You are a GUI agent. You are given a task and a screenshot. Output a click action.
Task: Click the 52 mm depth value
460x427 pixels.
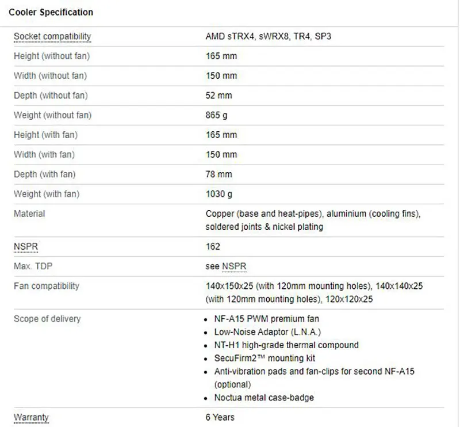pyautogui.click(x=219, y=96)
